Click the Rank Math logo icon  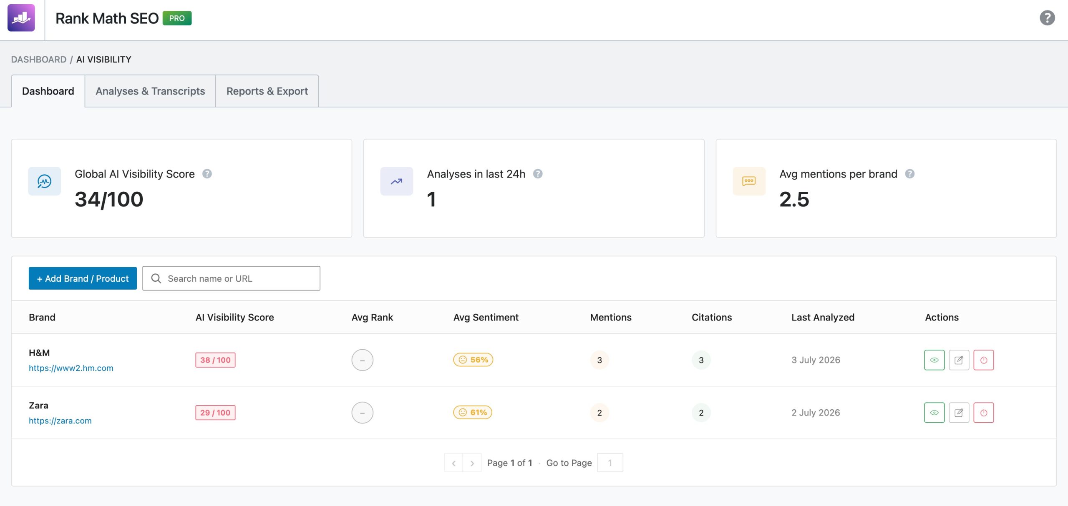click(21, 18)
